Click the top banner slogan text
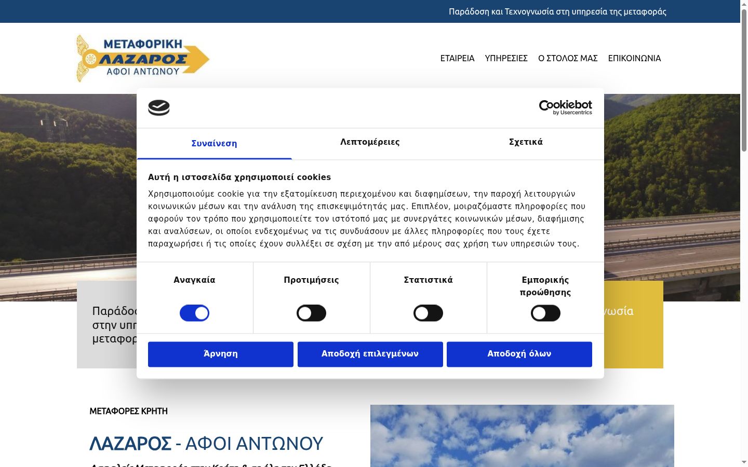Image resolution: width=748 pixels, height=467 pixels. coord(557,11)
